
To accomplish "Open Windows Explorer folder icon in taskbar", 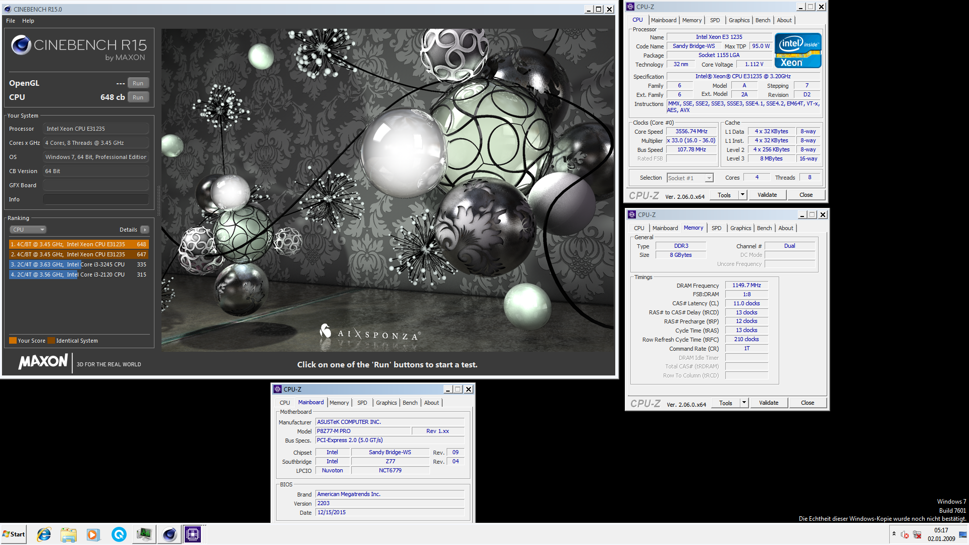I will 69,534.
